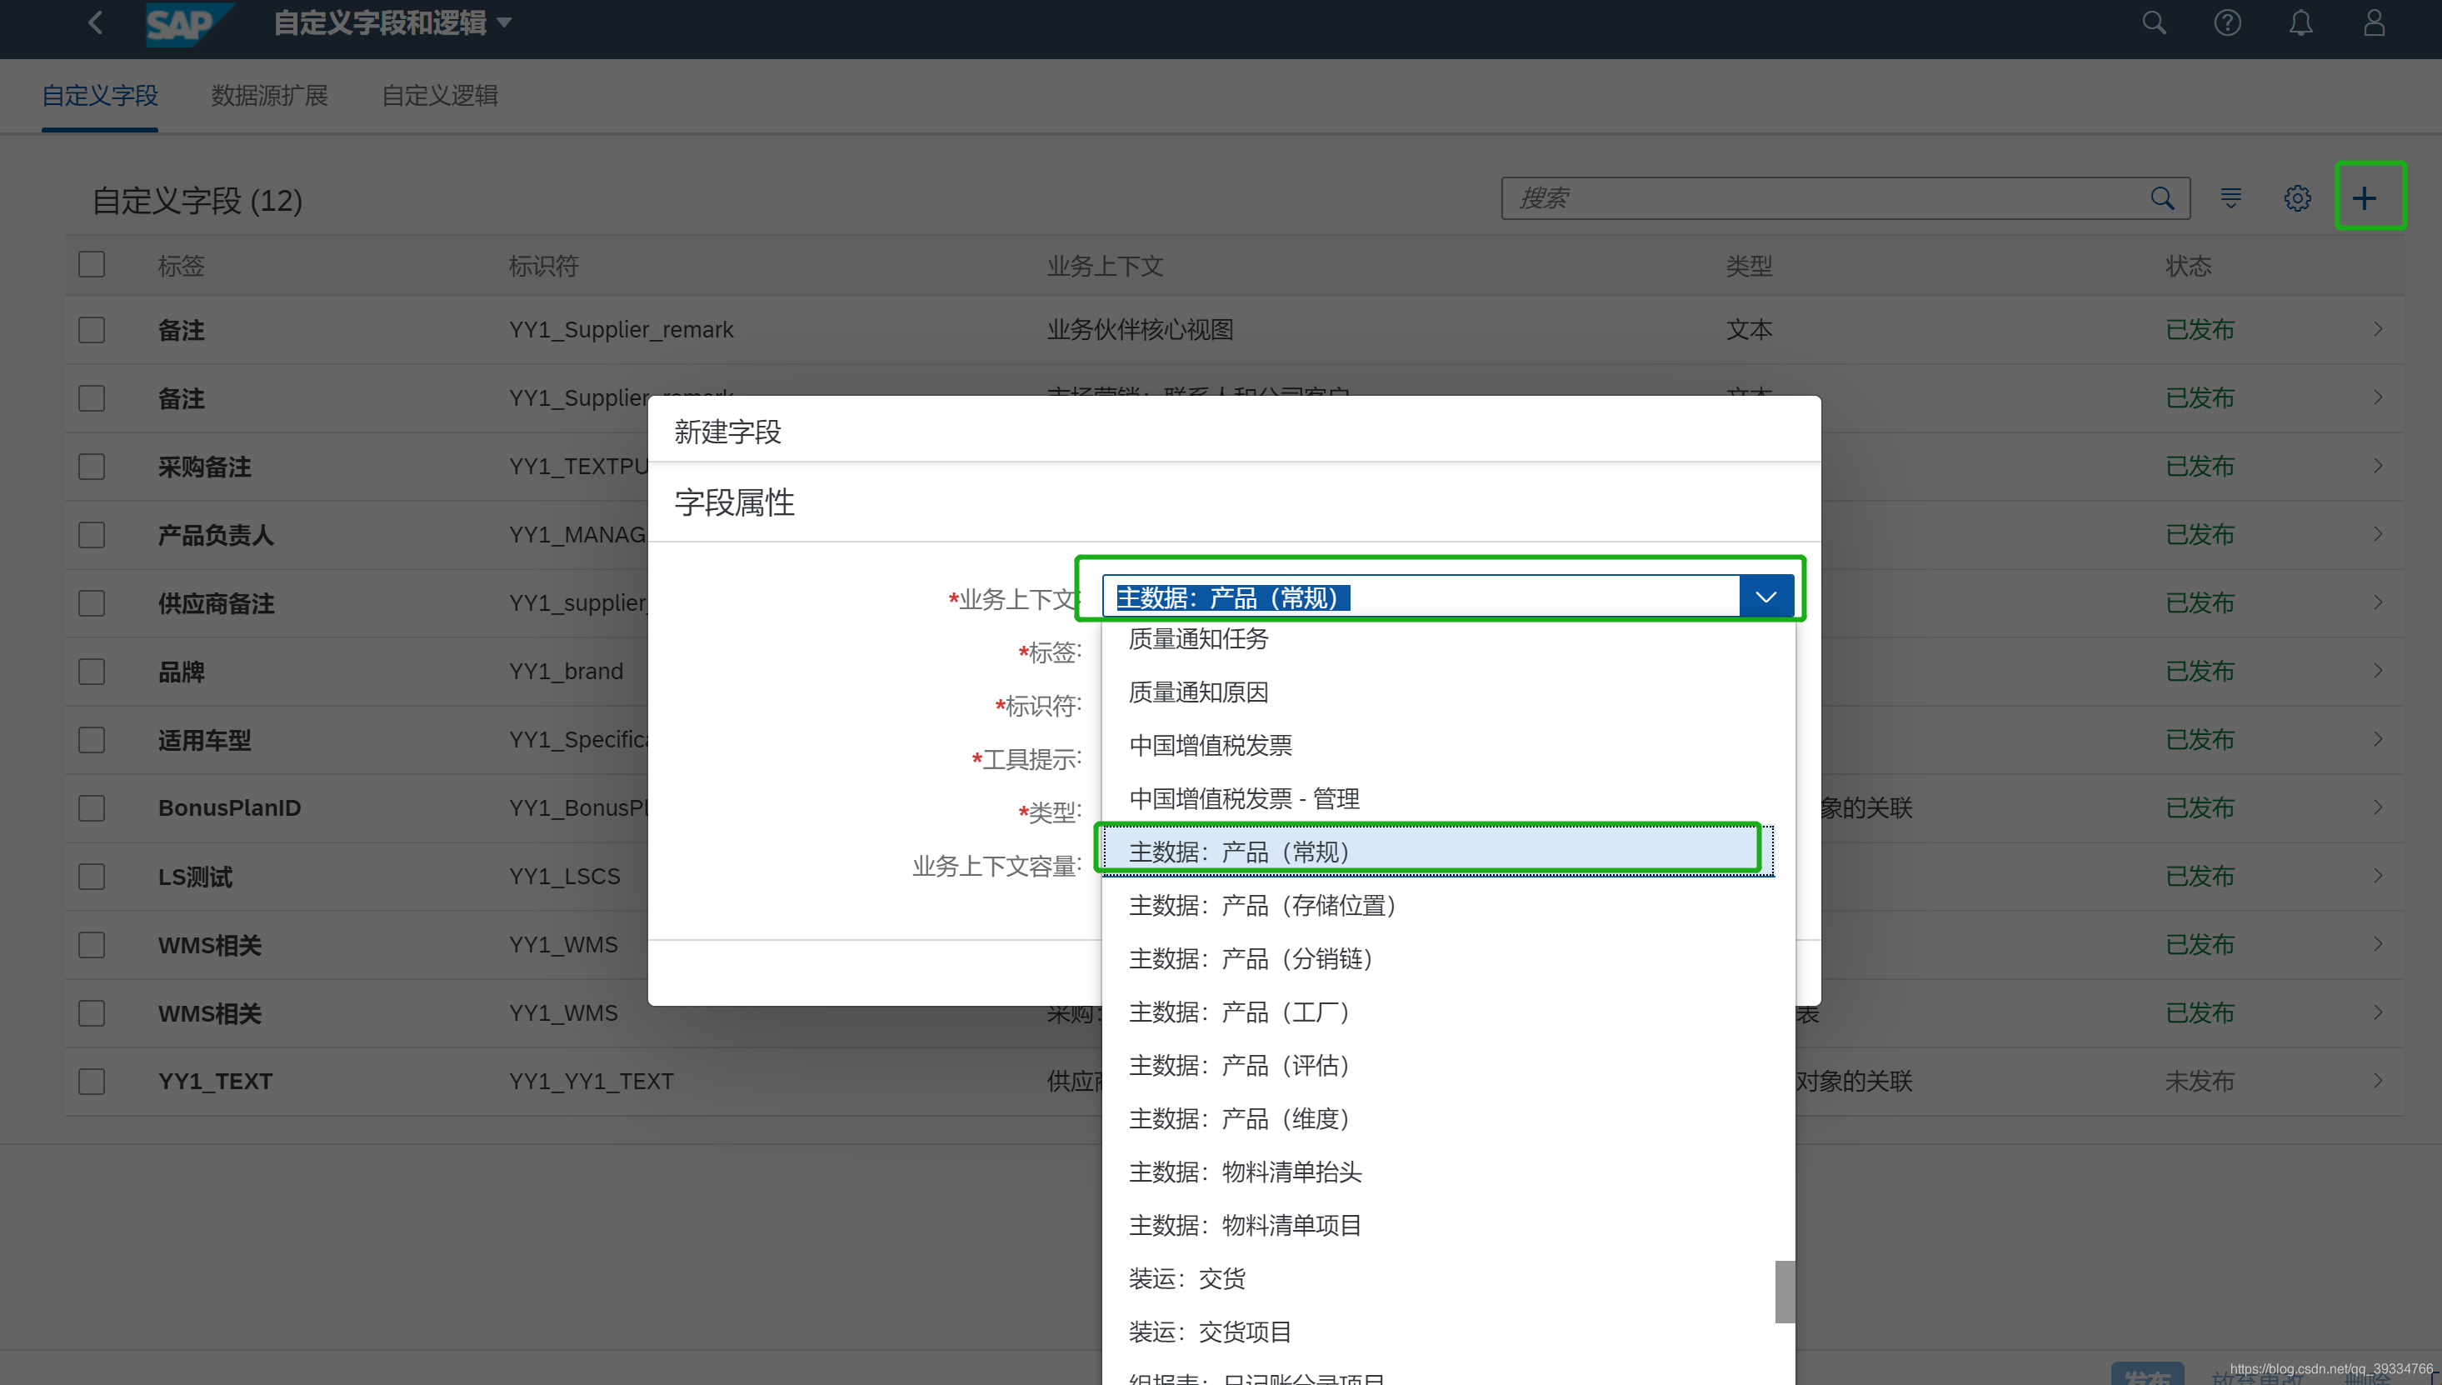The height and width of the screenshot is (1385, 2442).
Task: Check the box for 品牌 row
Action: (x=92, y=672)
